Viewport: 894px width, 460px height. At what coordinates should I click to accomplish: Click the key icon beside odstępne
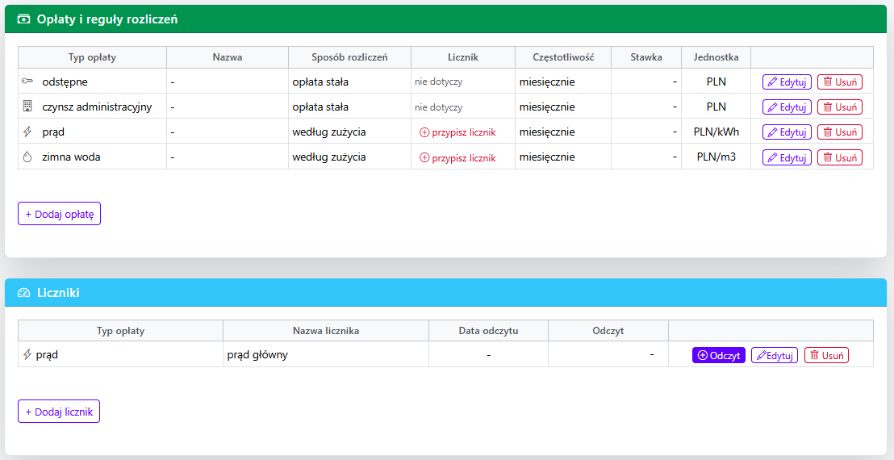(x=27, y=82)
